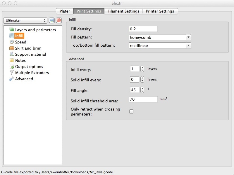
Task: Select the Infill sidebar entry
Action: coord(19,36)
